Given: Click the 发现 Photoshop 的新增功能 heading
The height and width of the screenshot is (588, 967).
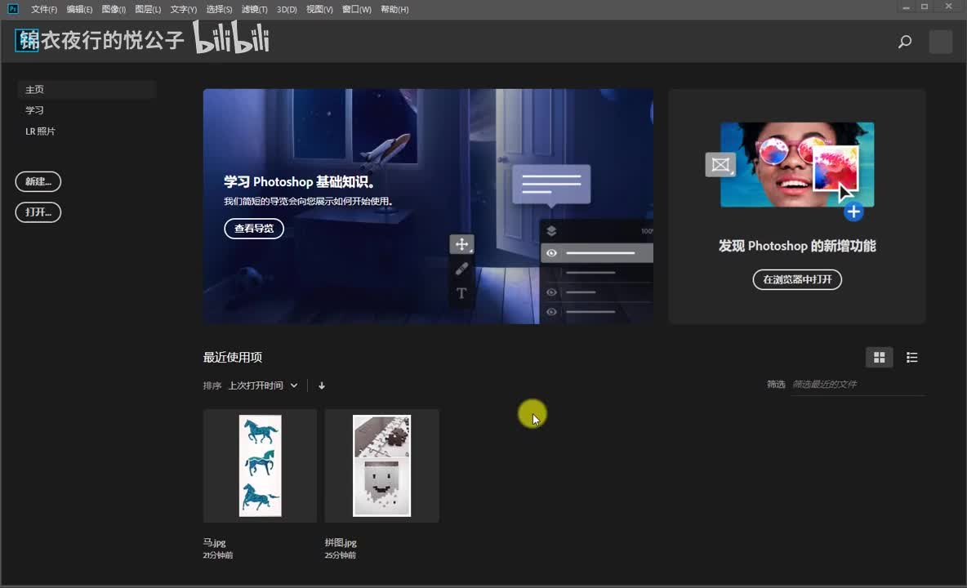Looking at the screenshot, I should click(x=797, y=246).
